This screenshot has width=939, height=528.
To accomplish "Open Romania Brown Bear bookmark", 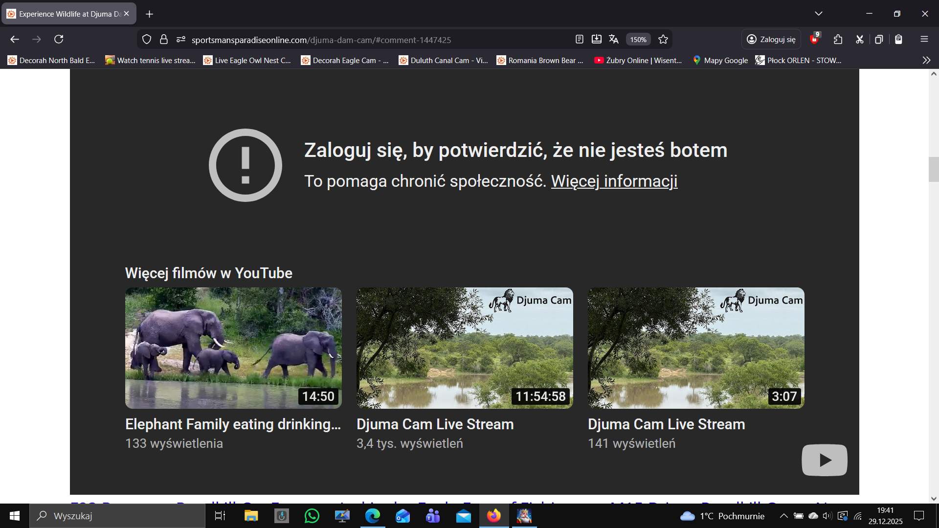I will [x=540, y=60].
